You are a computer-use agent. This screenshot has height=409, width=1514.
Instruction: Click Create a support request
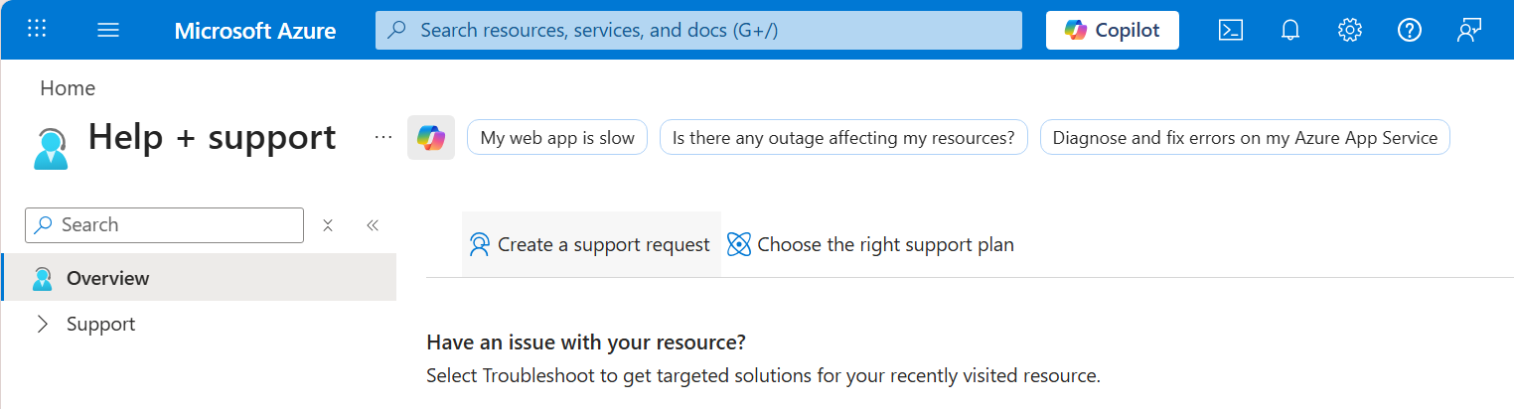(591, 244)
